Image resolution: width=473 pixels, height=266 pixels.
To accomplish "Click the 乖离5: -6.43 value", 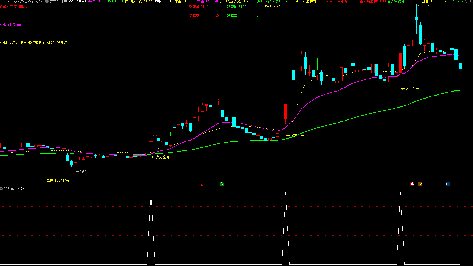I will point(164,1).
